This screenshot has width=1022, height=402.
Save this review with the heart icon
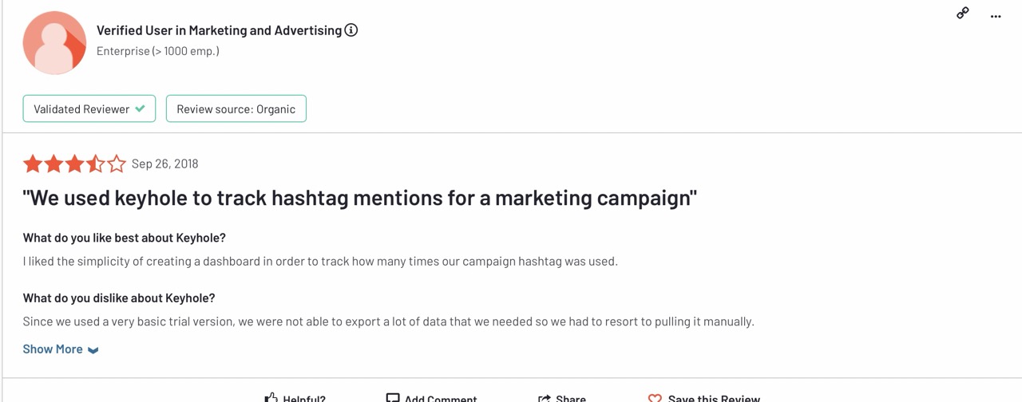pyautogui.click(x=655, y=398)
